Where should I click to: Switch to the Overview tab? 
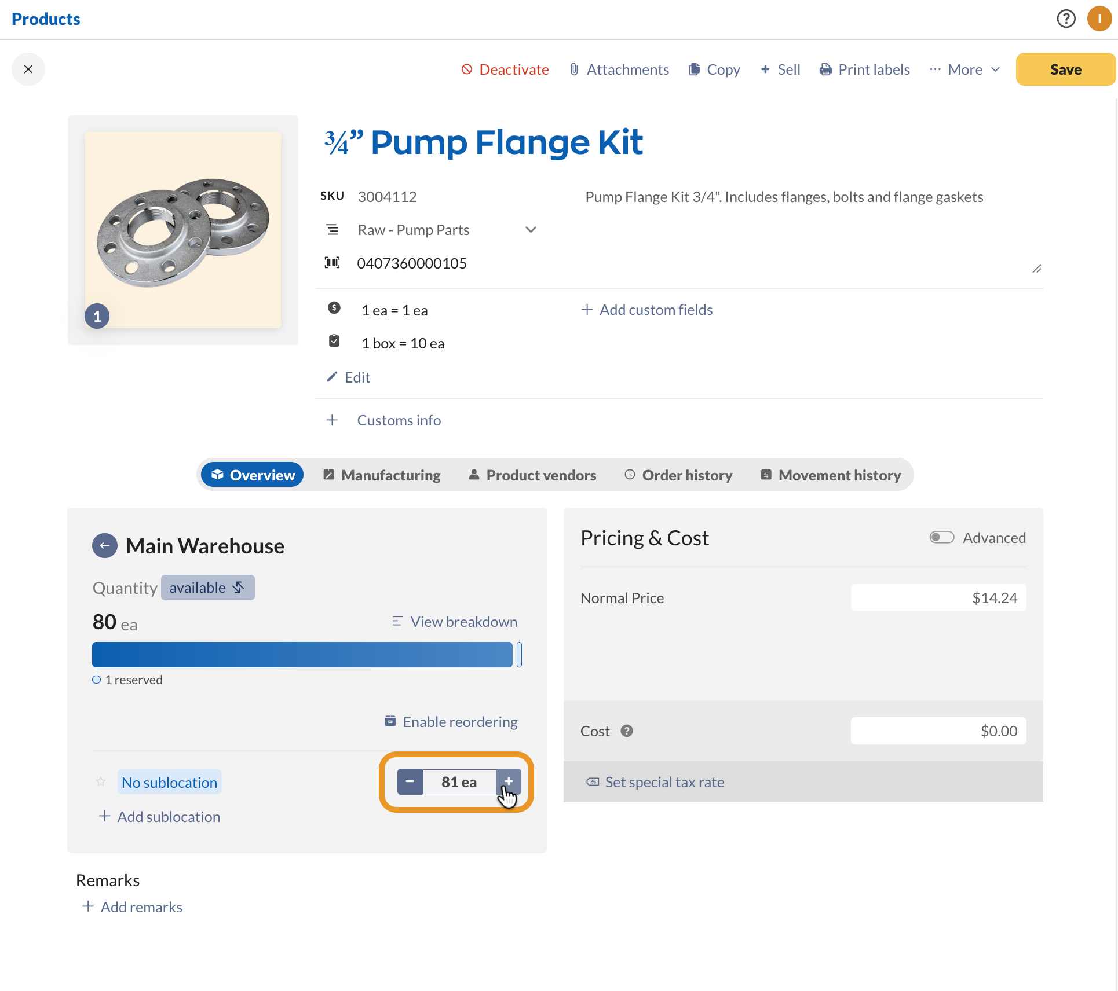coord(253,475)
